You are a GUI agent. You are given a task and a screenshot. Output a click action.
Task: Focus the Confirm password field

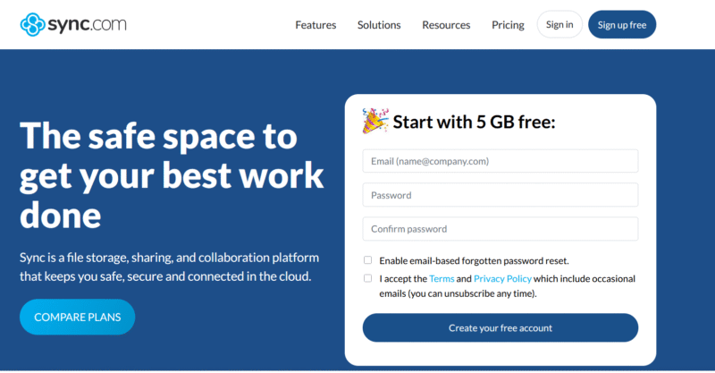pos(500,229)
